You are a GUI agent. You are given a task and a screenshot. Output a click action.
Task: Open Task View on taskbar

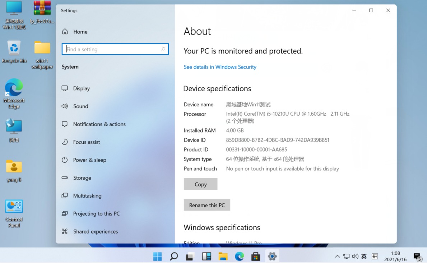click(190, 257)
